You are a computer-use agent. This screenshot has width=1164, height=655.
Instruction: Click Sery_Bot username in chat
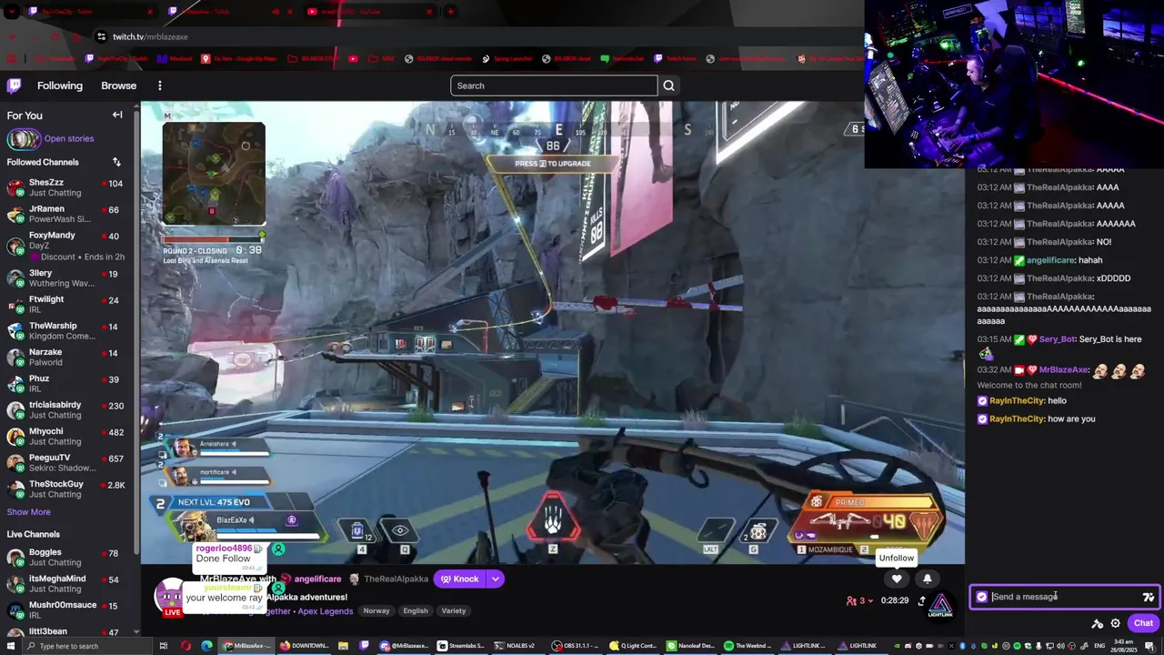pos(1057,339)
